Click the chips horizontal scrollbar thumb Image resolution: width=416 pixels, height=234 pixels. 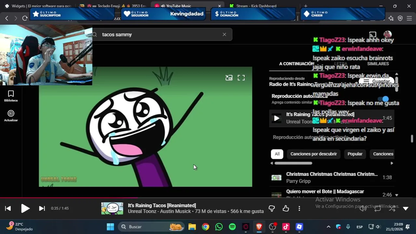[x=293, y=163]
